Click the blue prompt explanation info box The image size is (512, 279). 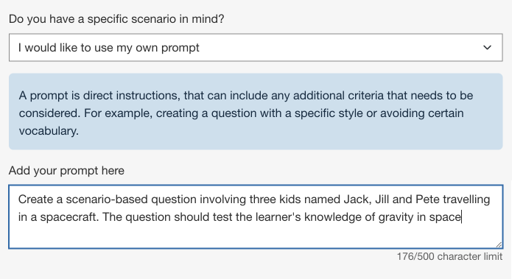pyautogui.click(x=256, y=112)
